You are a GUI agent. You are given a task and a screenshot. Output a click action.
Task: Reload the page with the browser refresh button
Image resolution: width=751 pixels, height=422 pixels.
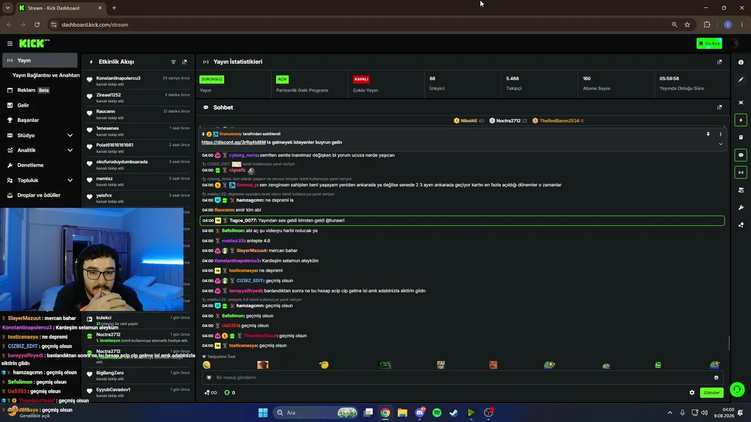[x=37, y=25]
